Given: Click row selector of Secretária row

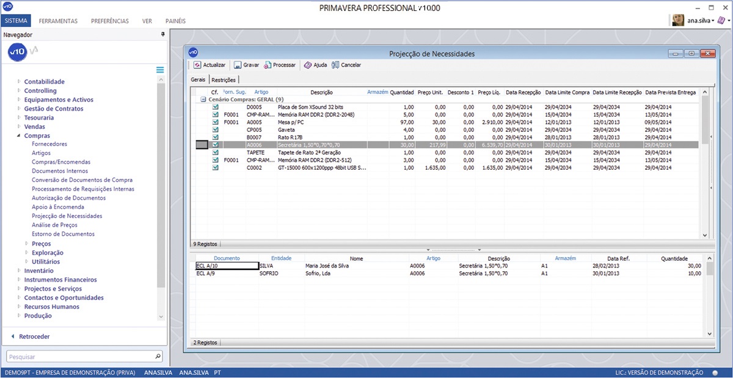Looking at the screenshot, I should 201,145.
